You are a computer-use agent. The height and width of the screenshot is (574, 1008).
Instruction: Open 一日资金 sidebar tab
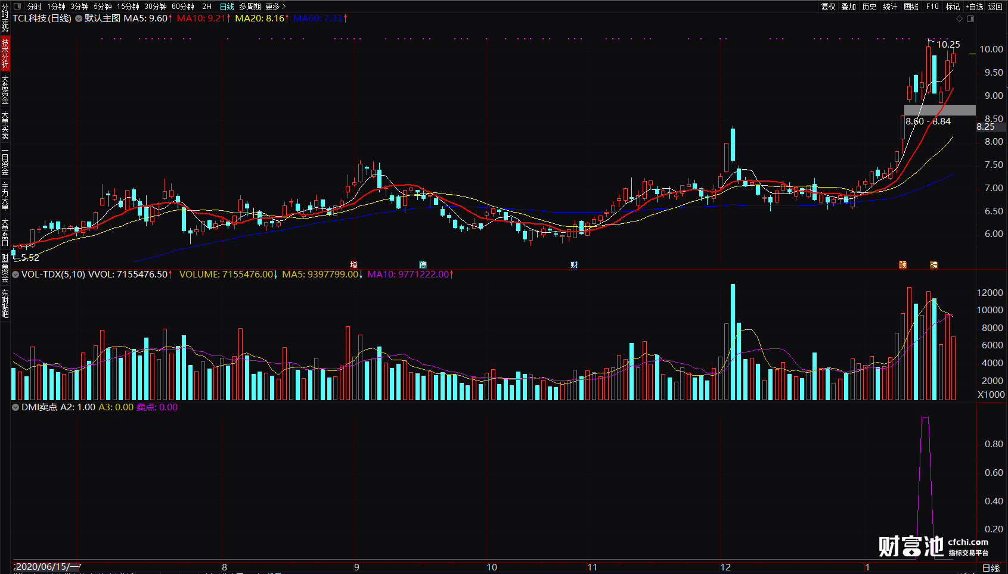5,161
